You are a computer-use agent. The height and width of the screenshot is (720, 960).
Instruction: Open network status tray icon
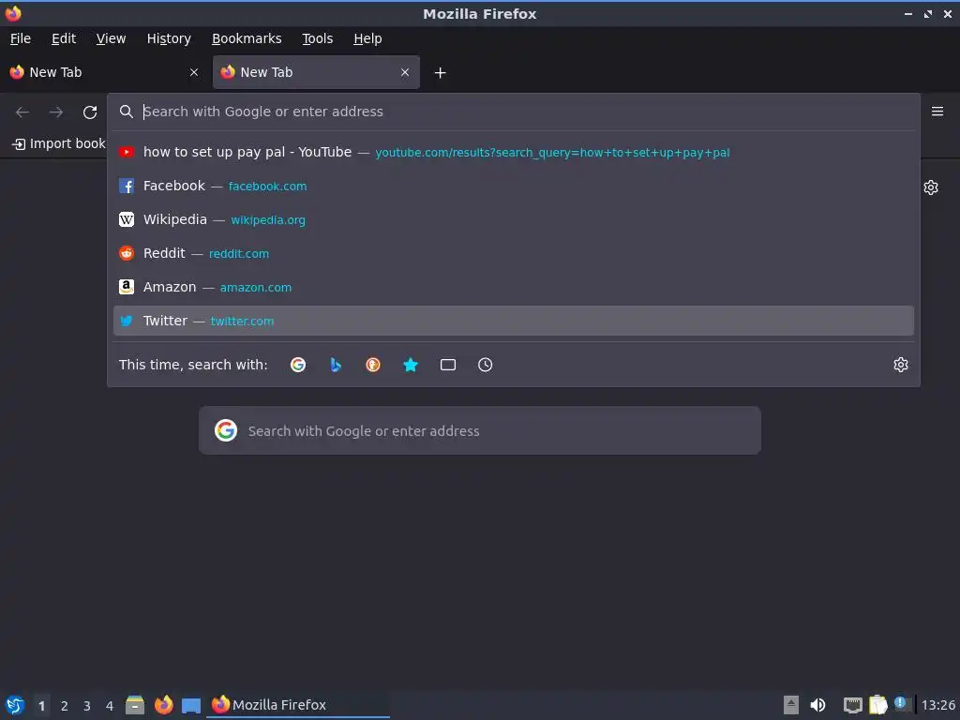point(852,705)
